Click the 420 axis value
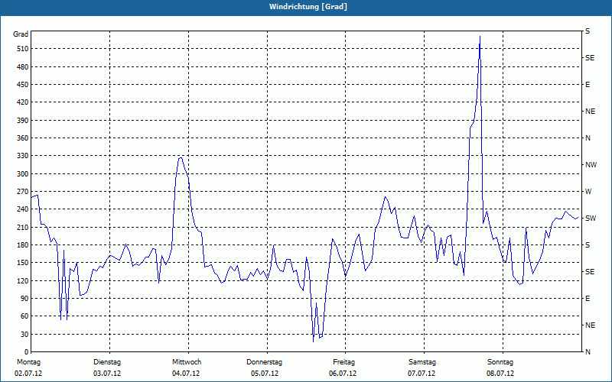612x382 pixels. (24, 102)
